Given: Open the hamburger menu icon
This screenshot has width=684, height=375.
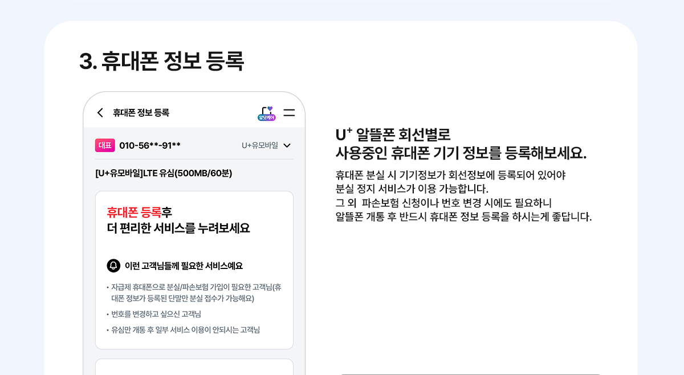Looking at the screenshot, I should click(289, 113).
